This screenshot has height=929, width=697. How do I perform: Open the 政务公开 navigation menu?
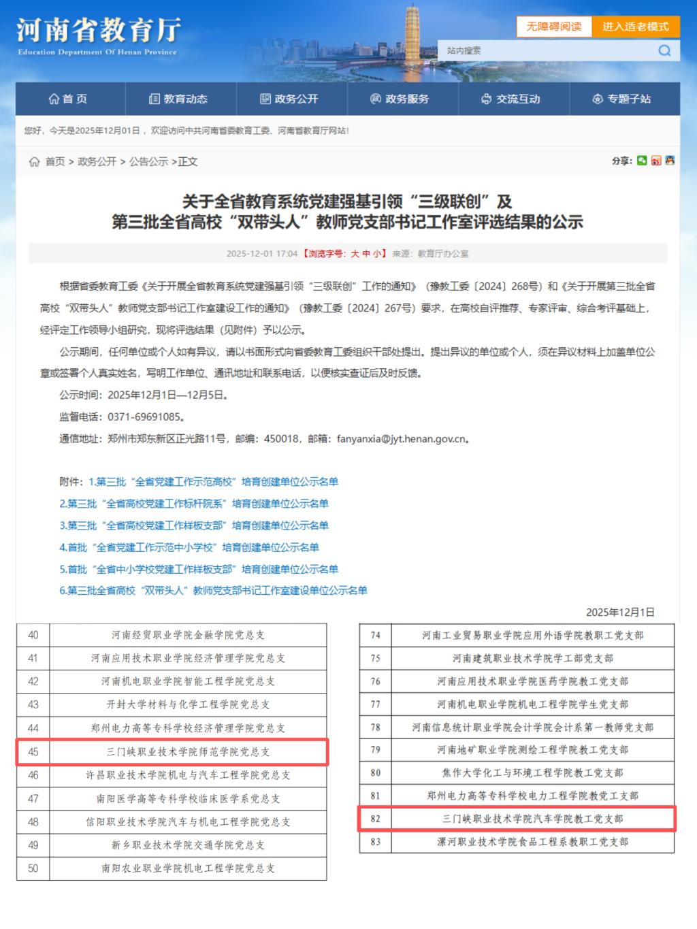(x=289, y=99)
